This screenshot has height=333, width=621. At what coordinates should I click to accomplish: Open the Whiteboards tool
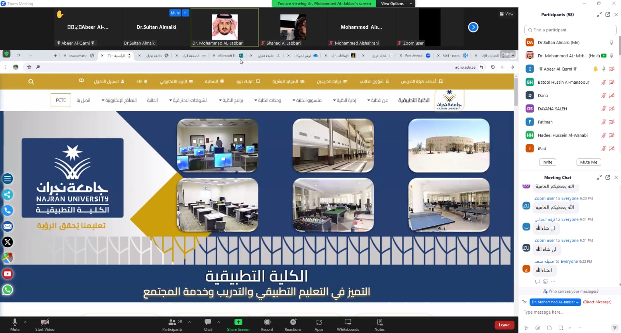coord(348,323)
